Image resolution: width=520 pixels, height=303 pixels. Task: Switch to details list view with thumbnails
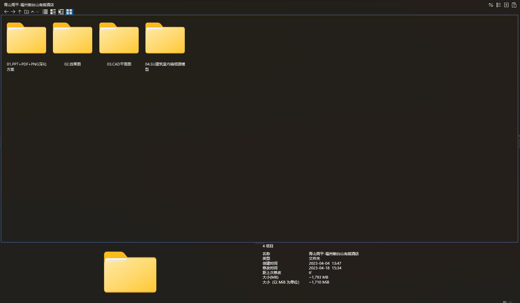[x=53, y=12]
